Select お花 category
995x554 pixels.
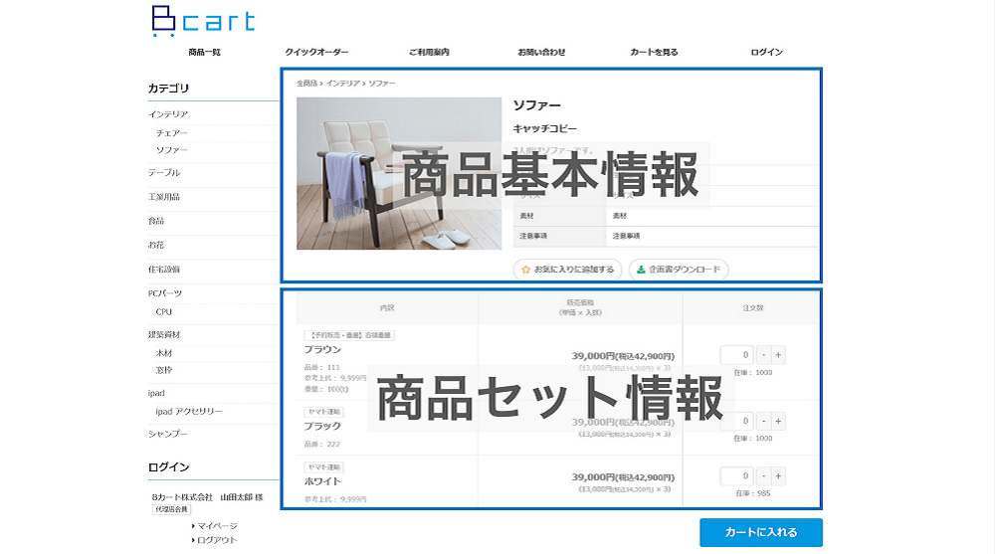(x=156, y=245)
